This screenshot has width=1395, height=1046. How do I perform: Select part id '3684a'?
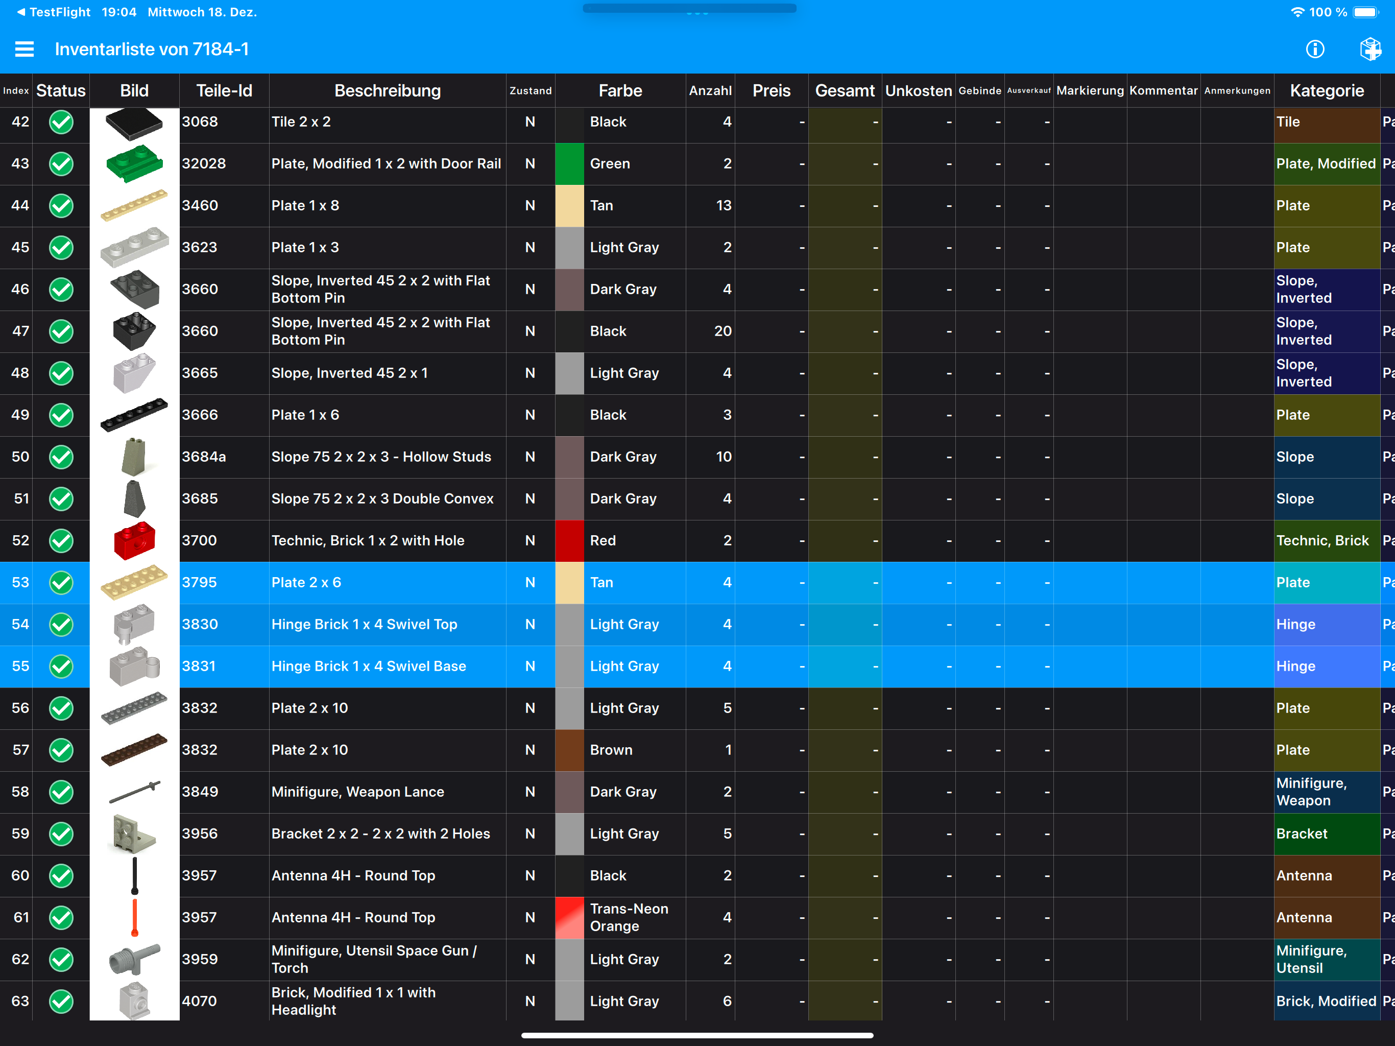204,457
